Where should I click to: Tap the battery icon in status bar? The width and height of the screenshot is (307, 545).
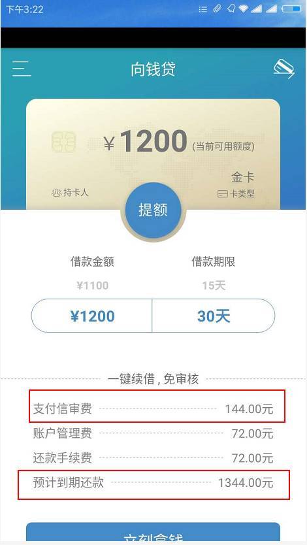(291, 9)
